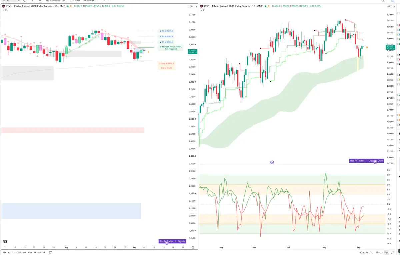
Task: Click the 3,100.0 price level on right axis
Action: point(390,15)
